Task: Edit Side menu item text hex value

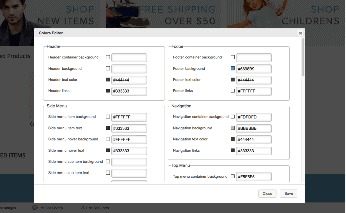Action: click(x=129, y=128)
